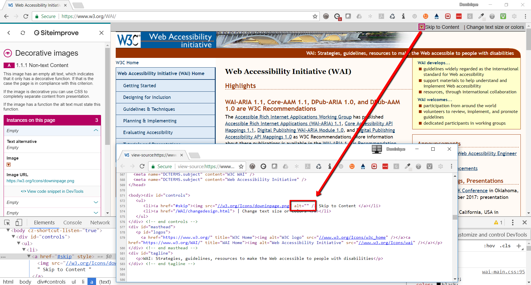This screenshot has height=285, width=531.
Task: Go back in the main browser window
Action: pyautogui.click(x=6, y=16)
